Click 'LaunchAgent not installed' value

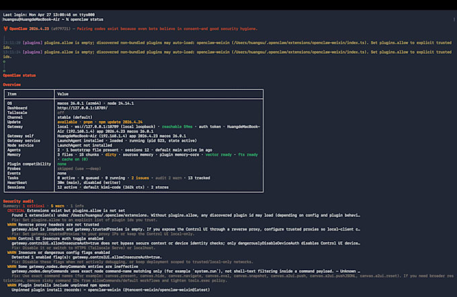(x=85, y=145)
